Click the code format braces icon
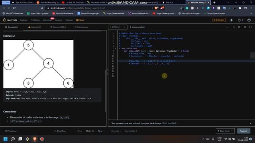Viewport: 255px width, 143px height. pyautogui.click(x=233, y=27)
